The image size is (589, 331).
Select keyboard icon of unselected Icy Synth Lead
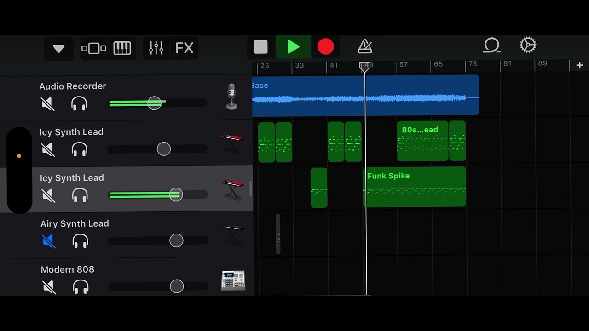(231, 143)
